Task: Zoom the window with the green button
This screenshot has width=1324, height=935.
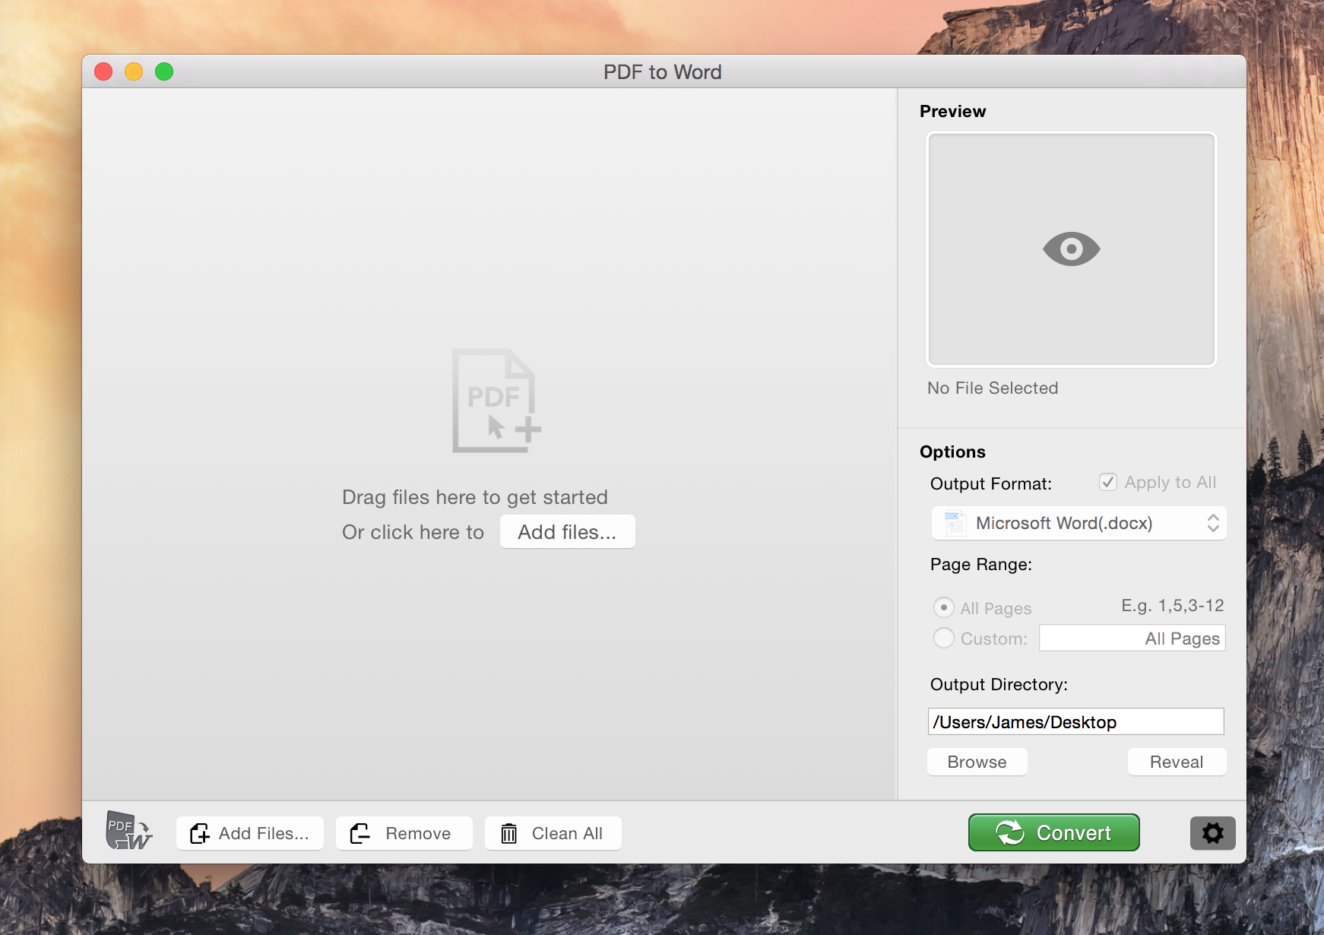Action: coord(164,71)
